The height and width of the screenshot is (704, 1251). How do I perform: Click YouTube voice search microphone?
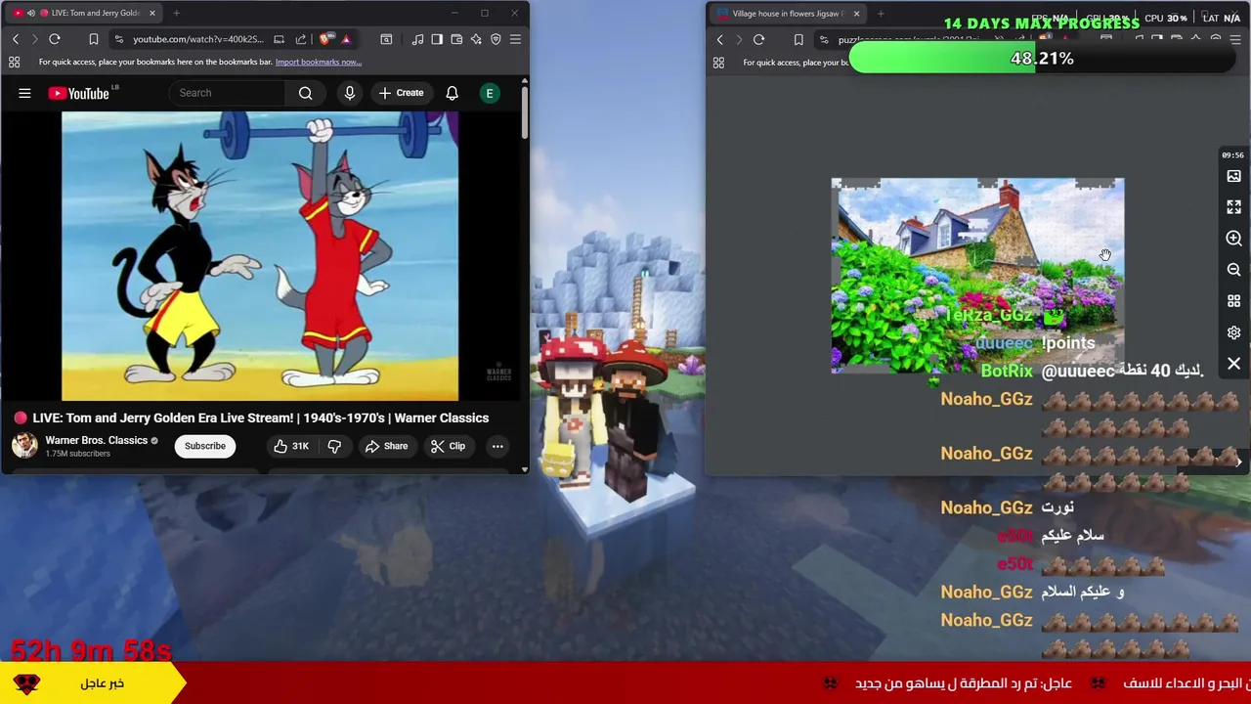pyautogui.click(x=349, y=93)
